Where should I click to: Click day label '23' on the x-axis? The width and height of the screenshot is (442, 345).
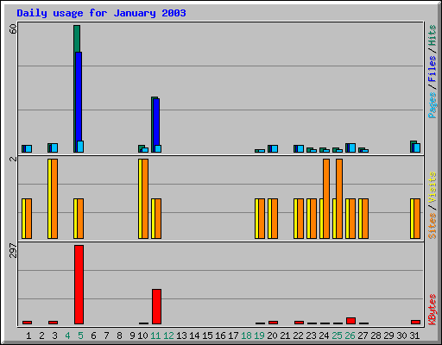pyautogui.click(x=311, y=336)
